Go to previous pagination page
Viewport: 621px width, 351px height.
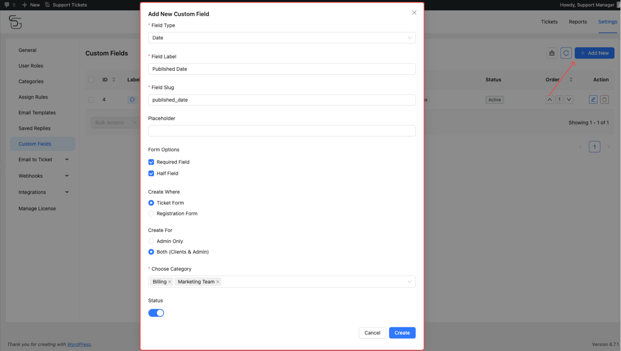tap(580, 147)
